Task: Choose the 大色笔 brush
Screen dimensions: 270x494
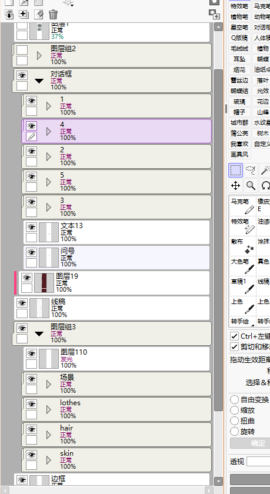Action: click(242, 266)
